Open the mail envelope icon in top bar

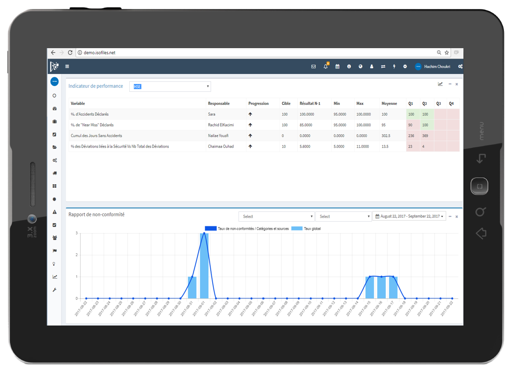(313, 66)
